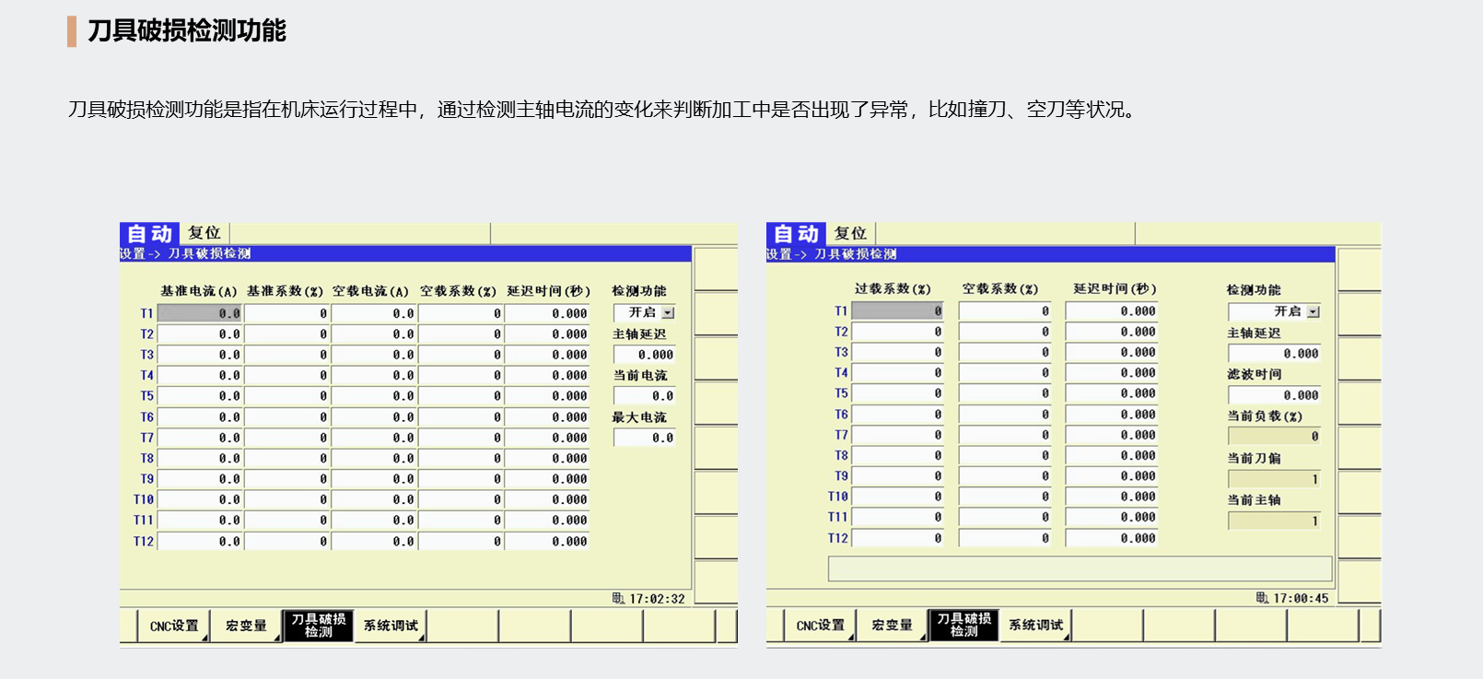Click the 最大电流 value field
Viewport: 1483px width, 679px height.
click(645, 439)
